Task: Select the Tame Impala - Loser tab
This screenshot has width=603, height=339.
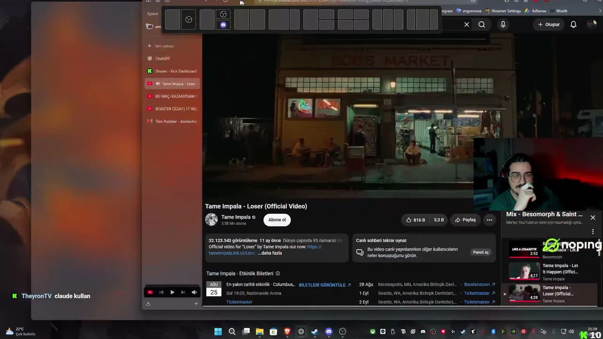Action: (172, 84)
